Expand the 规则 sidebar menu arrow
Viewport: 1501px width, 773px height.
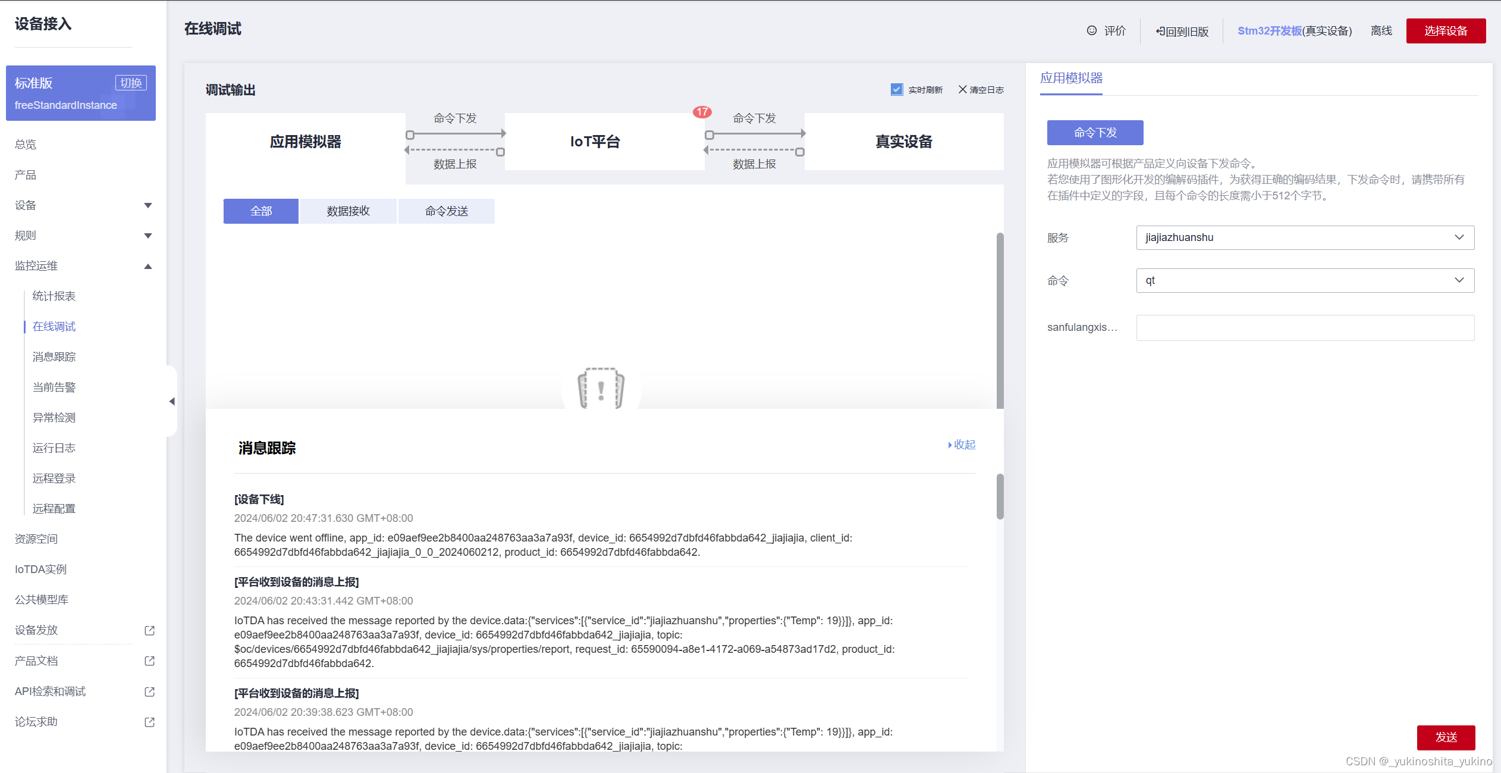[148, 236]
